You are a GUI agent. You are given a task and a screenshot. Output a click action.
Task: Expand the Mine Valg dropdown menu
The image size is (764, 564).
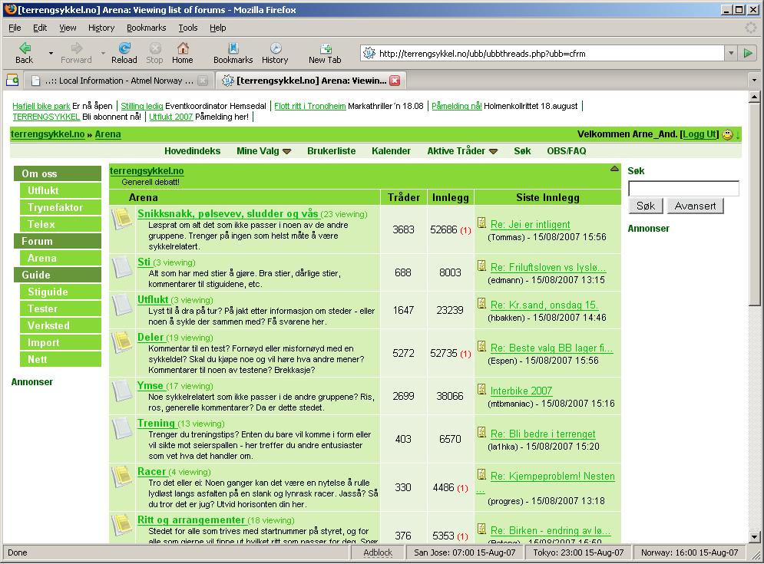pos(287,151)
